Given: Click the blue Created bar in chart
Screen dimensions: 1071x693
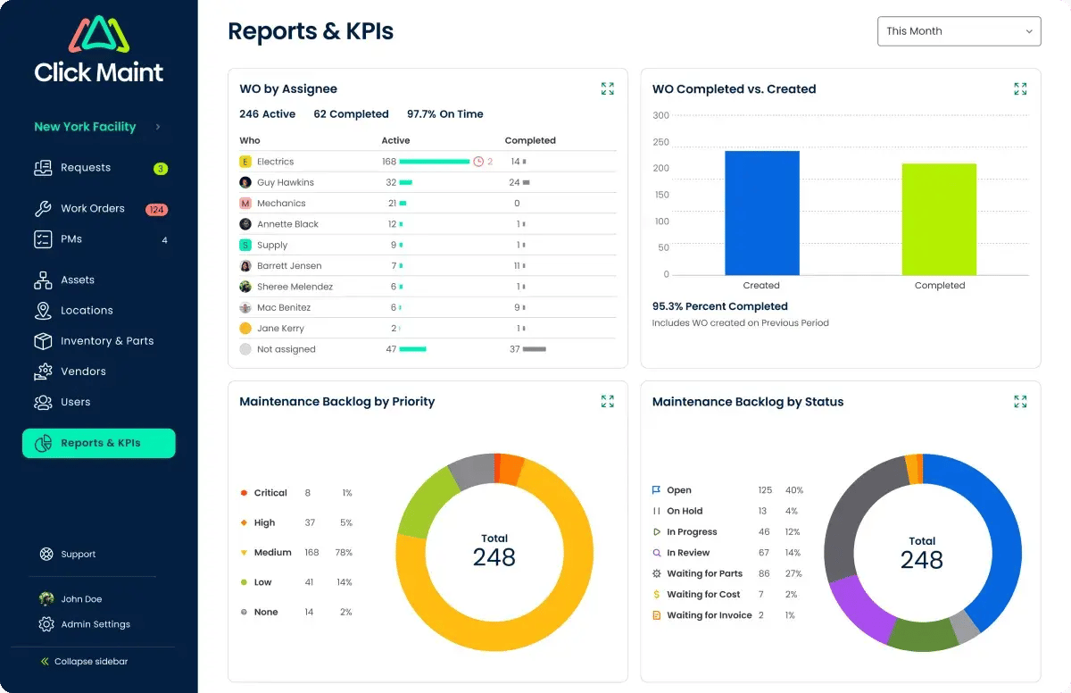Looking at the screenshot, I should coord(761,213).
